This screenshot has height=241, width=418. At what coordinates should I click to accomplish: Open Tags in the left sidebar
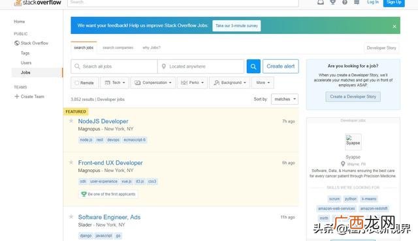25,53
